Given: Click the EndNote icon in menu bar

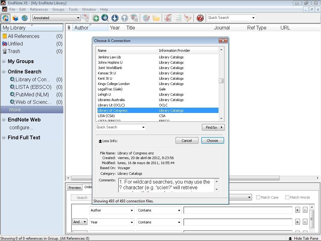Looking at the screenshot, I should click(x=4, y=9).
